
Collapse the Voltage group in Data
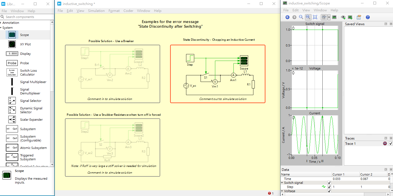point(282,191)
